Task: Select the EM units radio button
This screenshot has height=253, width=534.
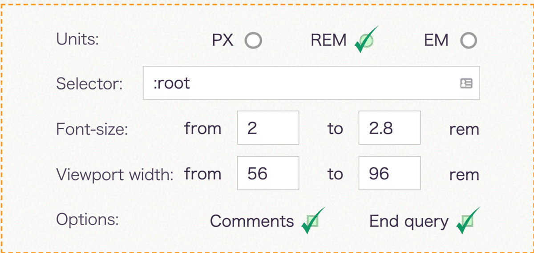Action: click(468, 41)
